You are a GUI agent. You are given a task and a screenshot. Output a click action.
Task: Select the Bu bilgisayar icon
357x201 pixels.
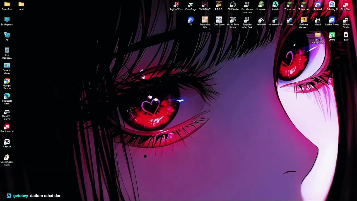point(7,21)
